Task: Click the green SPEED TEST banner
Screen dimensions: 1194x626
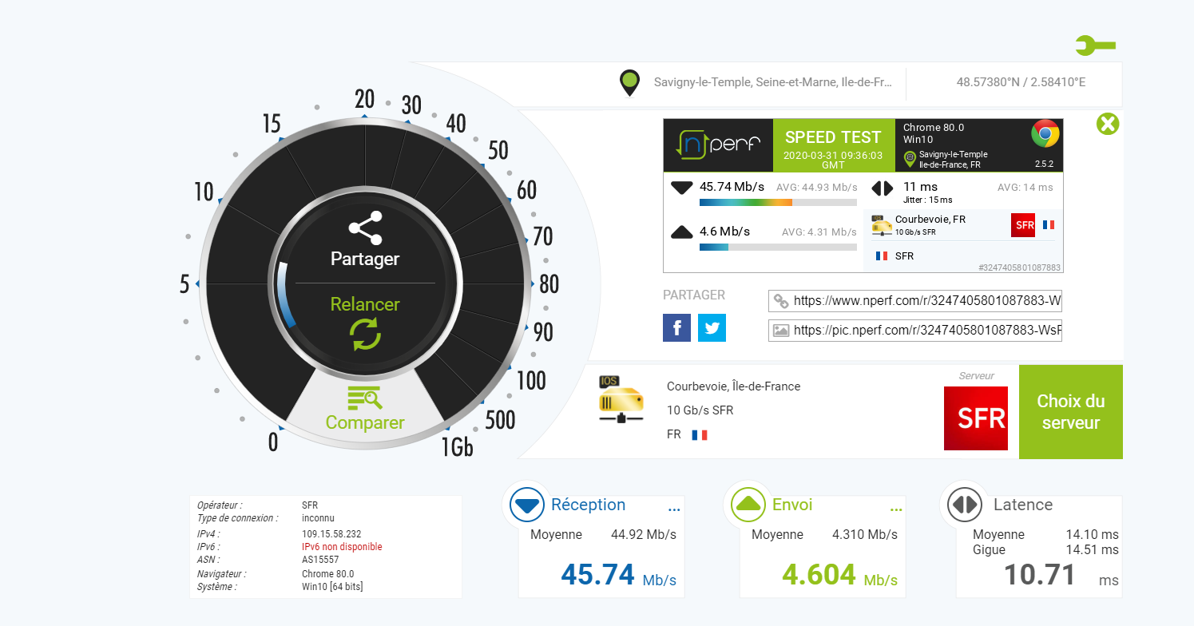Action: pos(833,145)
